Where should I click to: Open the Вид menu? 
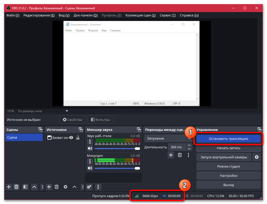coord(64,15)
